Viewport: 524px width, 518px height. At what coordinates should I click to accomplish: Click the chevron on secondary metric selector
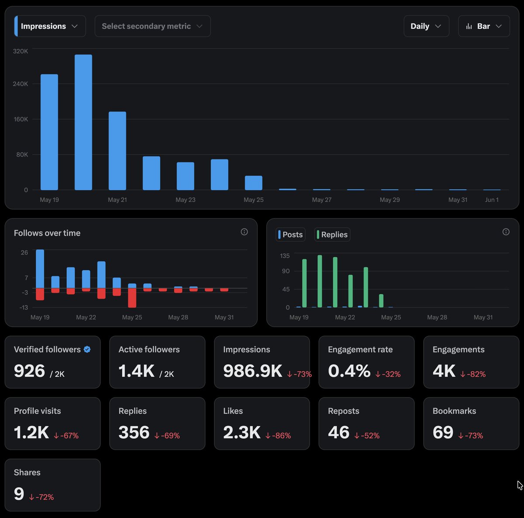click(x=199, y=26)
